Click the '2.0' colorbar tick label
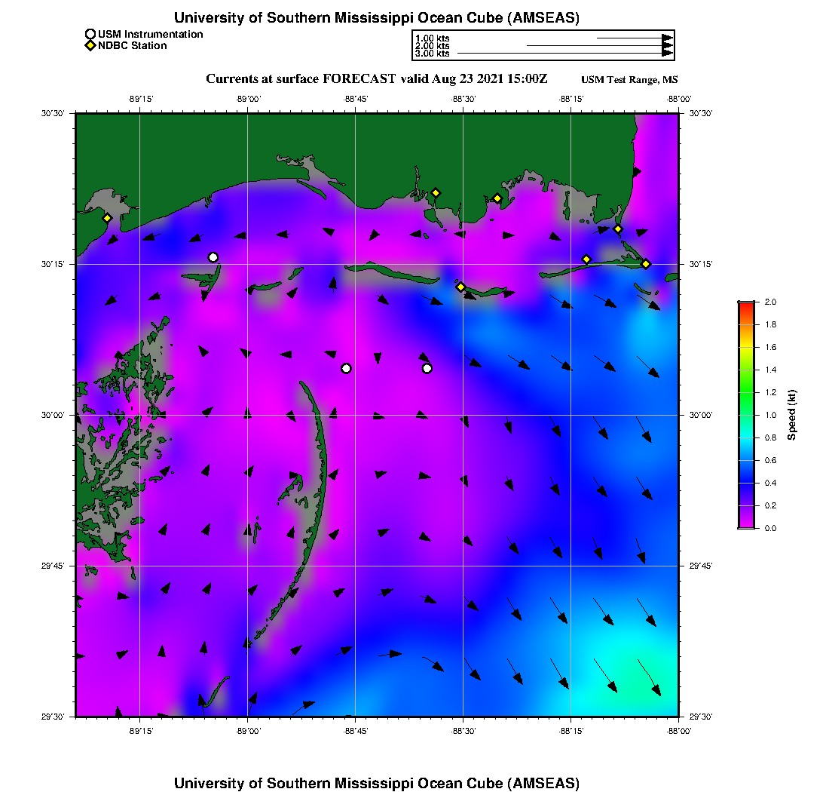This screenshot has height=792, width=829. (x=770, y=302)
